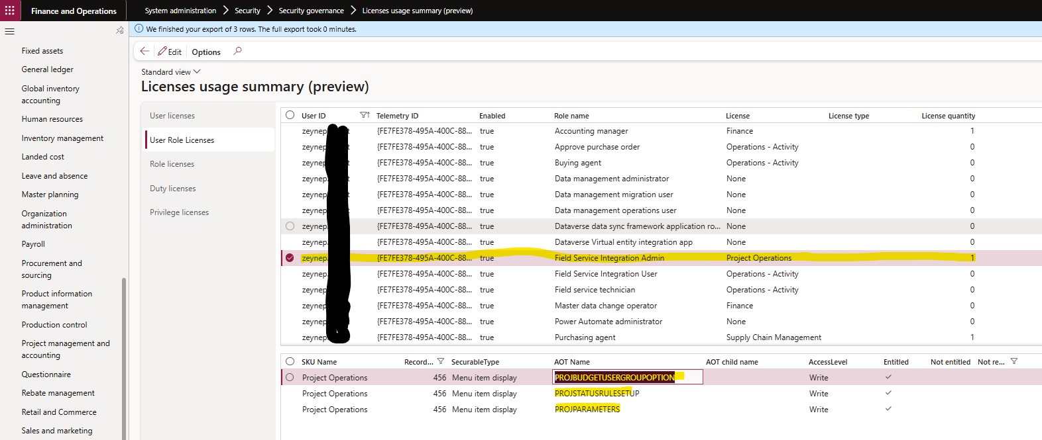The height and width of the screenshot is (440, 1042).
Task: Click System administration in the breadcrumb
Action: coord(180,11)
